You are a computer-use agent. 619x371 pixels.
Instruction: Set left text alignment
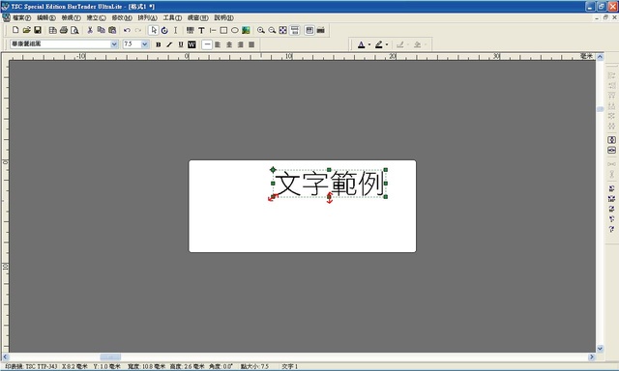[x=218, y=44]
